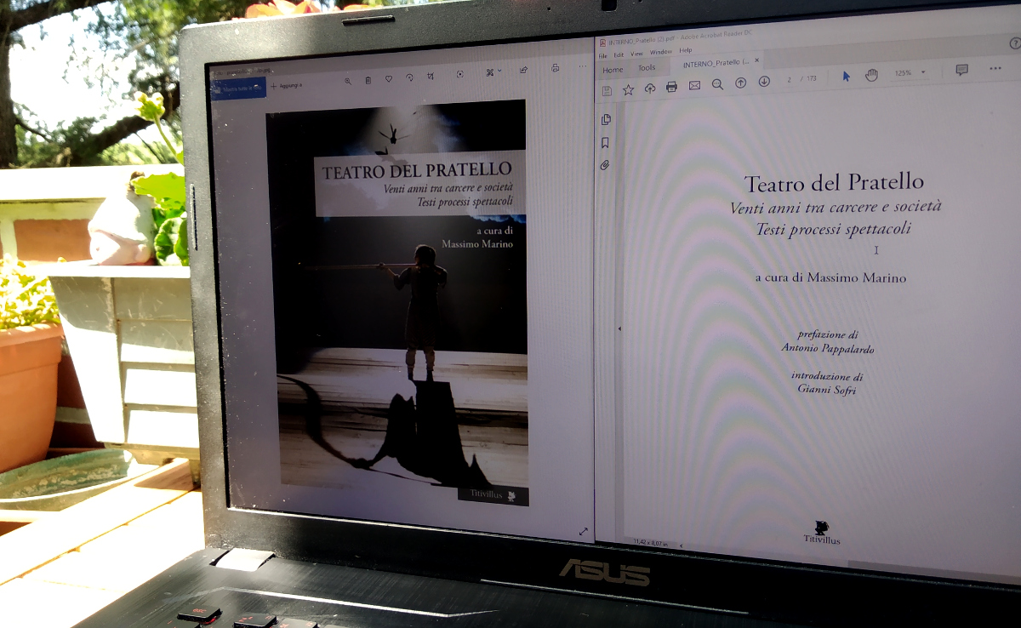Expand the left navigation pane arrow

pos(619,328)
